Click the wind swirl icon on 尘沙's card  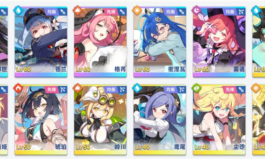[197, 88]
